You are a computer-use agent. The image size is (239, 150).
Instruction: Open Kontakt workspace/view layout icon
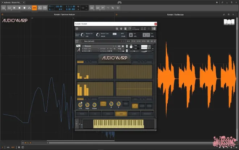click(125, 29)
